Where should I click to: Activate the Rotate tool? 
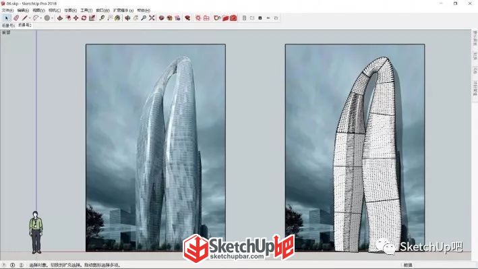[84, 18]
